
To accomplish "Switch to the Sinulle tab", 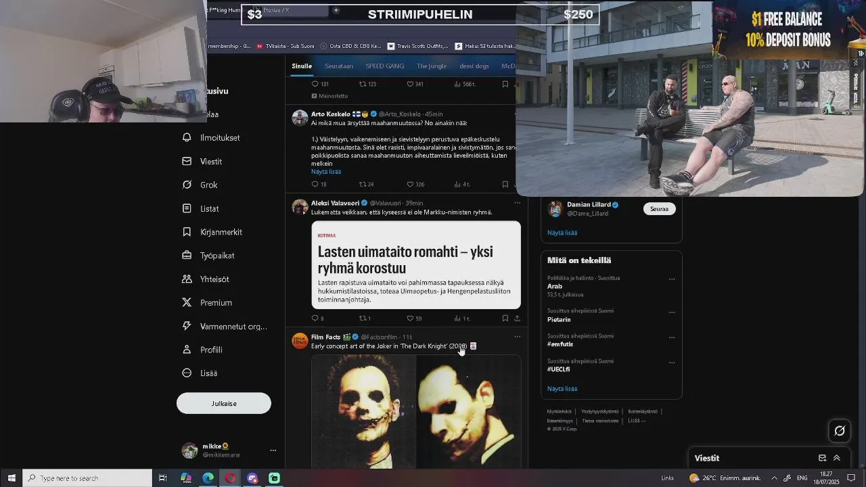I will pyautogui.click(x=302, y=66).
